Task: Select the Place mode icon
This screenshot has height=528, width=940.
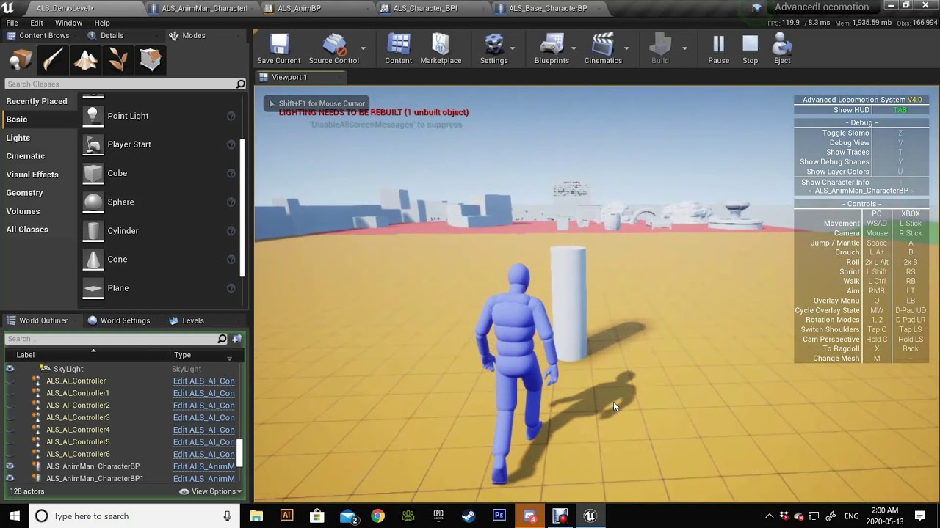Action: tap(21, 59)
